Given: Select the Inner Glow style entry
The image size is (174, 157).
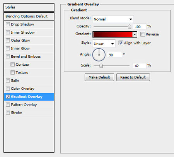Looking at the screenshot, I should click(29, 48).
